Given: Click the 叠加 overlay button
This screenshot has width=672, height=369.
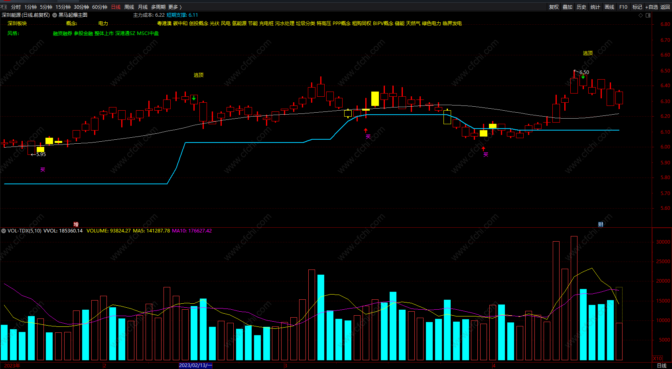Looking at the screenshot, I should tap(568, 7).
